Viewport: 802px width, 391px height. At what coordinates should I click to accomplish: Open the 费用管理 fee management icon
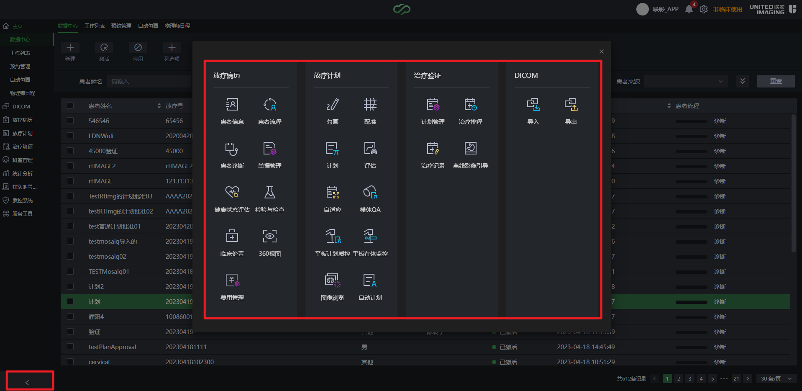[232, 286]
